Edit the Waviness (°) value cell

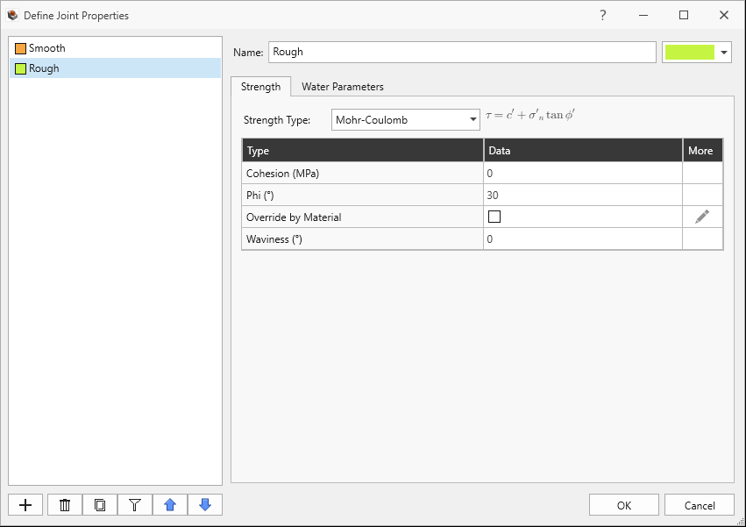(583, 239)
